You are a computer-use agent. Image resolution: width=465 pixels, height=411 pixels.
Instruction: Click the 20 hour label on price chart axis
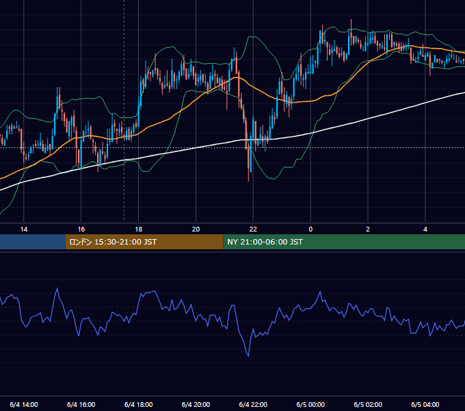pos(196,229)
